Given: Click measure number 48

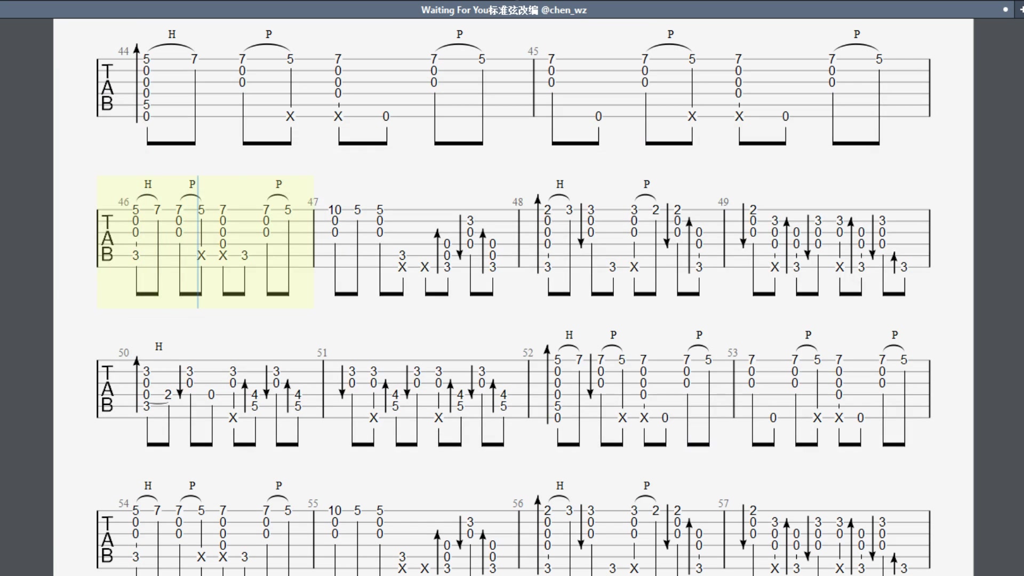Looking at the screenshot, I should (517, 202).
